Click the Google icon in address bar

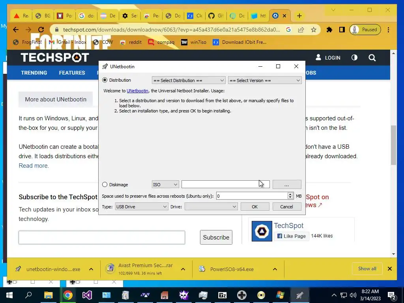(288, 30)
